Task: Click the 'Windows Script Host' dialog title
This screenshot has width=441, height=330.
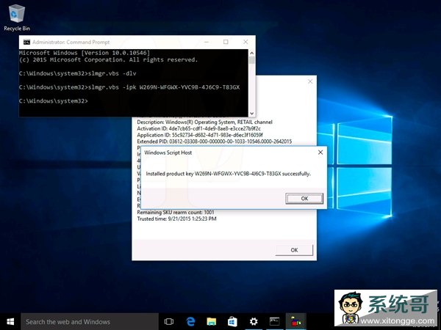Action: coord(168,153)
